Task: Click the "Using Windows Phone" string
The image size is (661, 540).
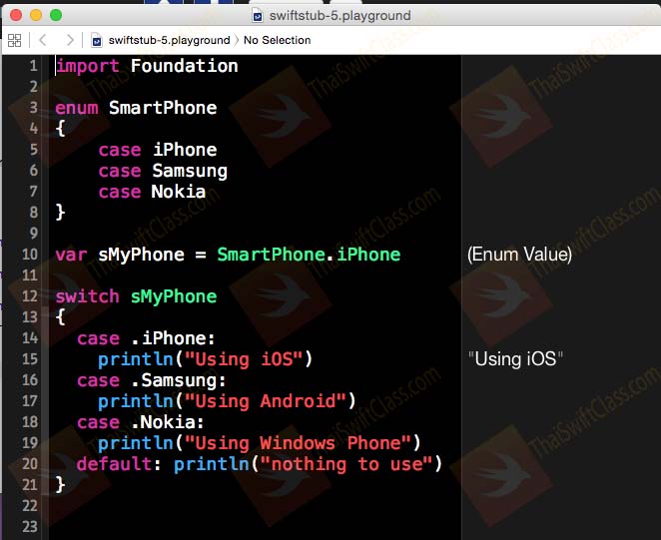Action: [x=298, y=443]
